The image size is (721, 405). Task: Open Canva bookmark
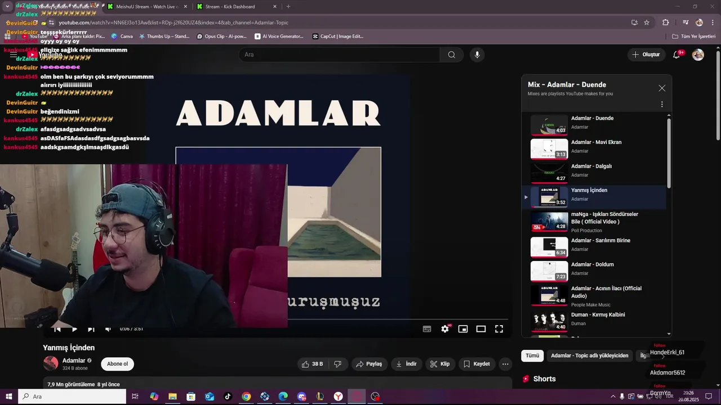[x=122, y=37]
